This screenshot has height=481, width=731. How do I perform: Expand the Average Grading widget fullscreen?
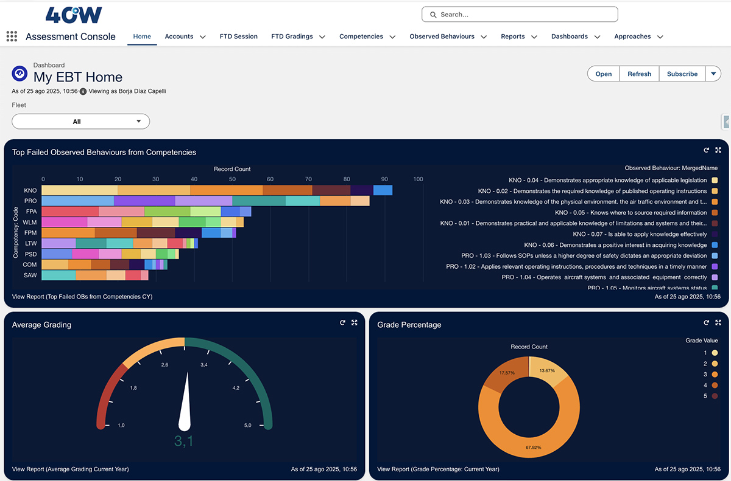coord(354,323)
